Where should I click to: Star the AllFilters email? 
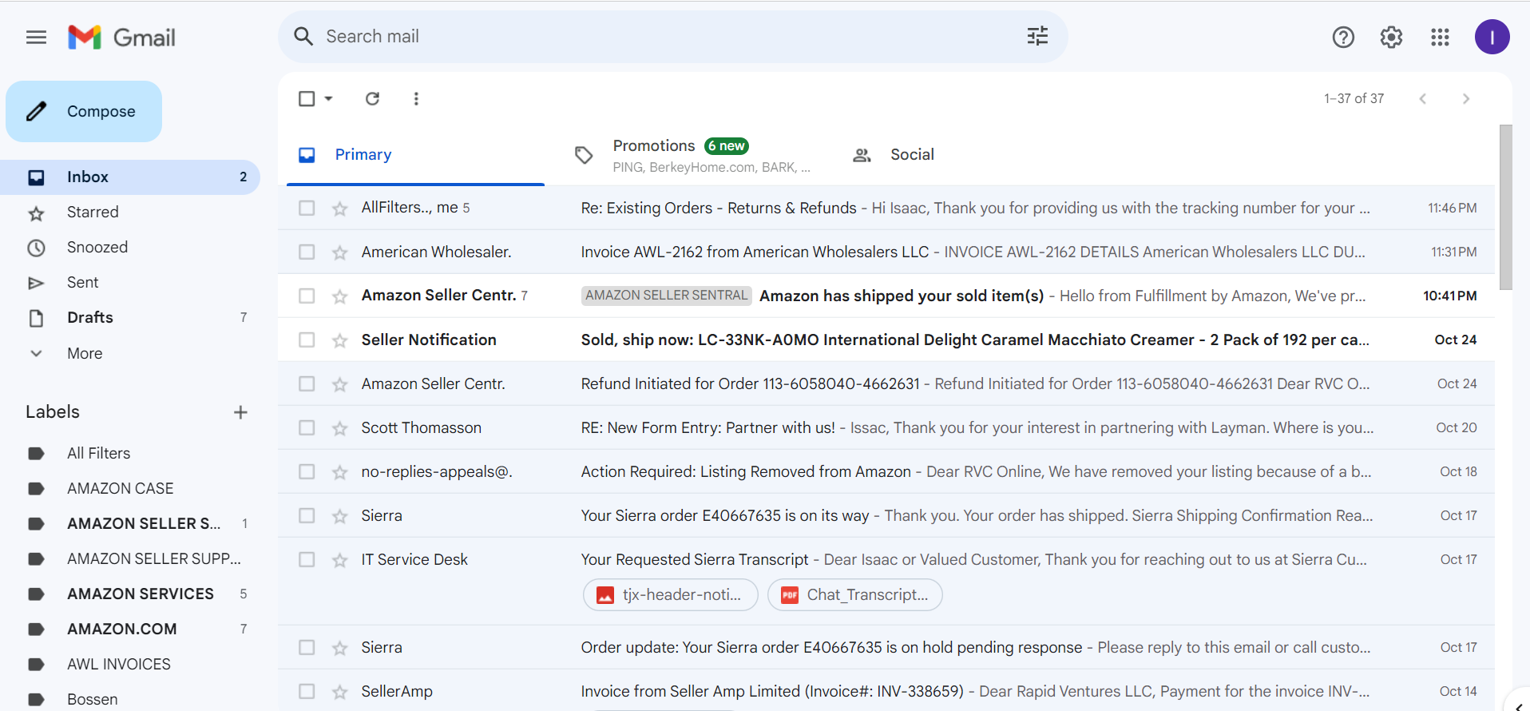[x=340, y=209]
